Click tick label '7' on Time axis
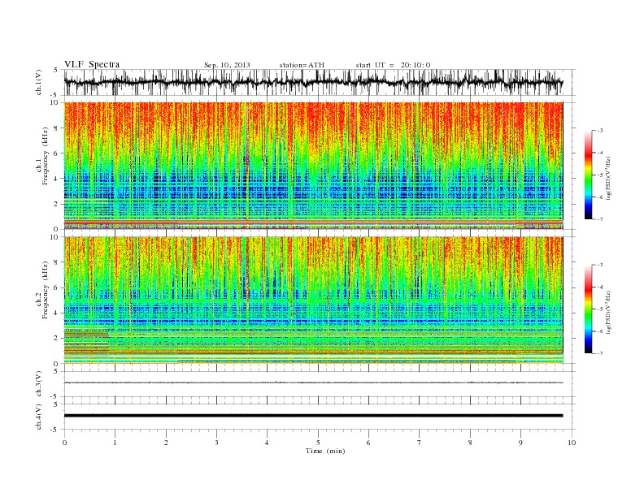This screenshot has width=644, height=497. 420,443
